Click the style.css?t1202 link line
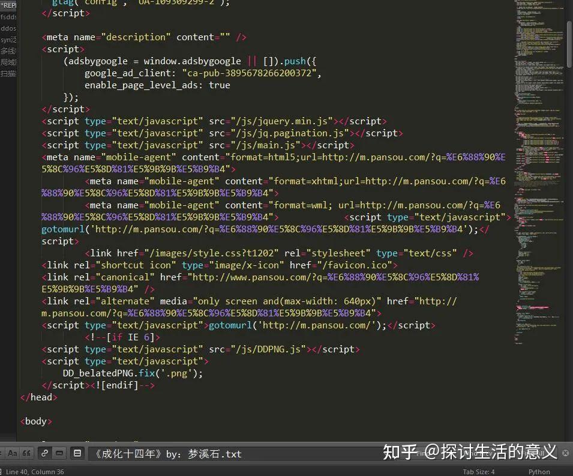Image resolution: width=573 pixels, height=476 pixels. click(x=279, y=253)
